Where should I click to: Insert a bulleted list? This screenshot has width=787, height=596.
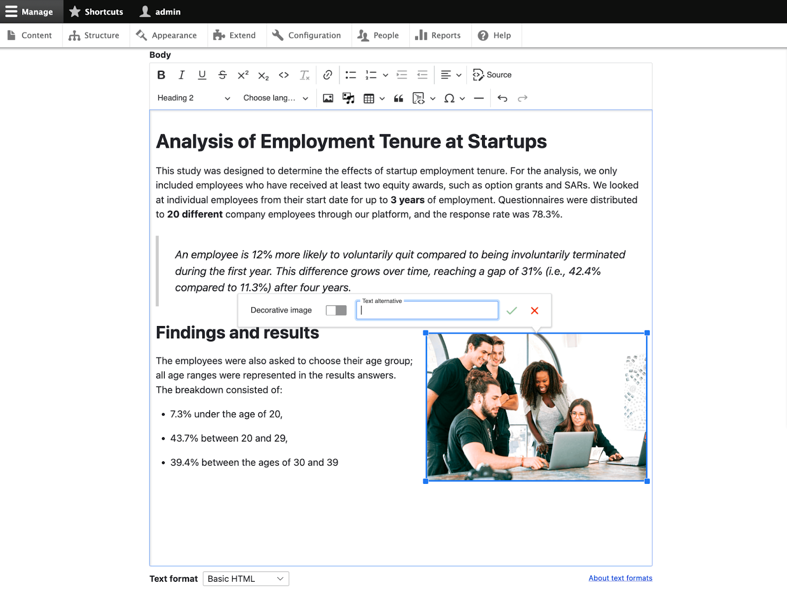coord(351,75)
